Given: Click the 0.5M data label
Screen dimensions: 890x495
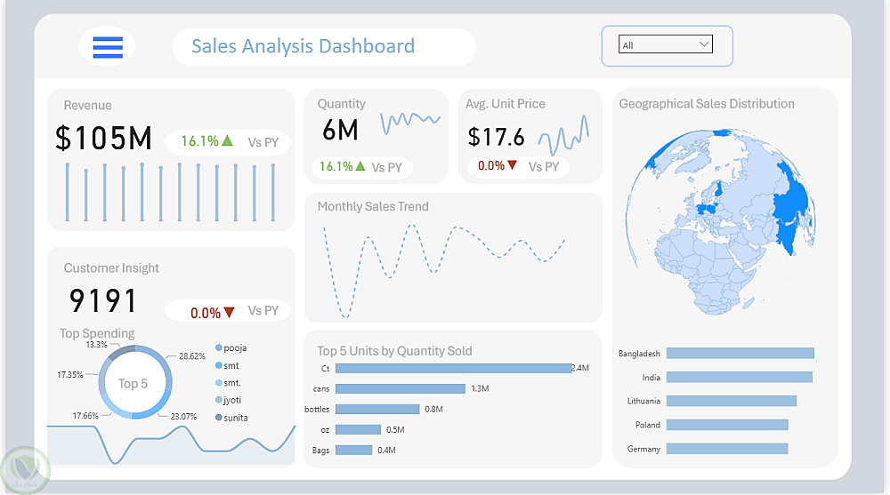Looking at the screenshot, I should pos(396,430).
